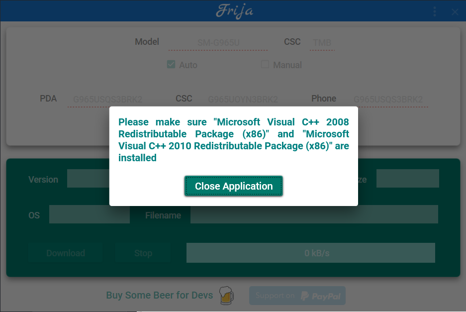Click the Stop button

tap(143, 253)
